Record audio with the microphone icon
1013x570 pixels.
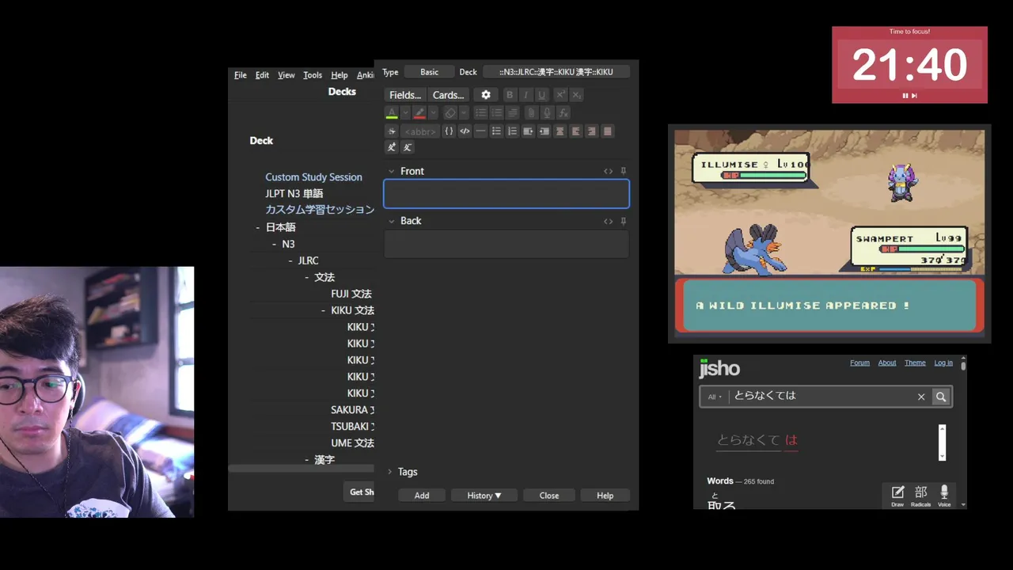(547, 113)
